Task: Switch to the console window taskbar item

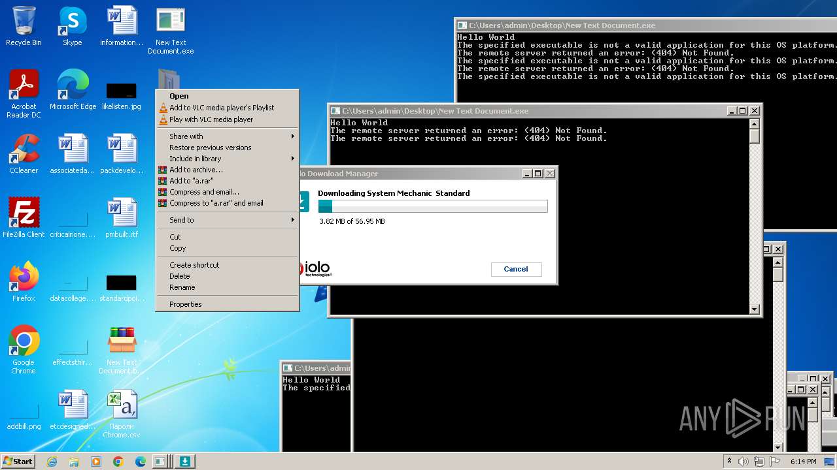Action: [162, 462]
